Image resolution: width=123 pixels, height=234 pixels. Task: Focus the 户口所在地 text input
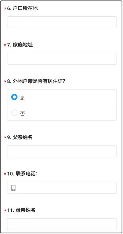62,22
